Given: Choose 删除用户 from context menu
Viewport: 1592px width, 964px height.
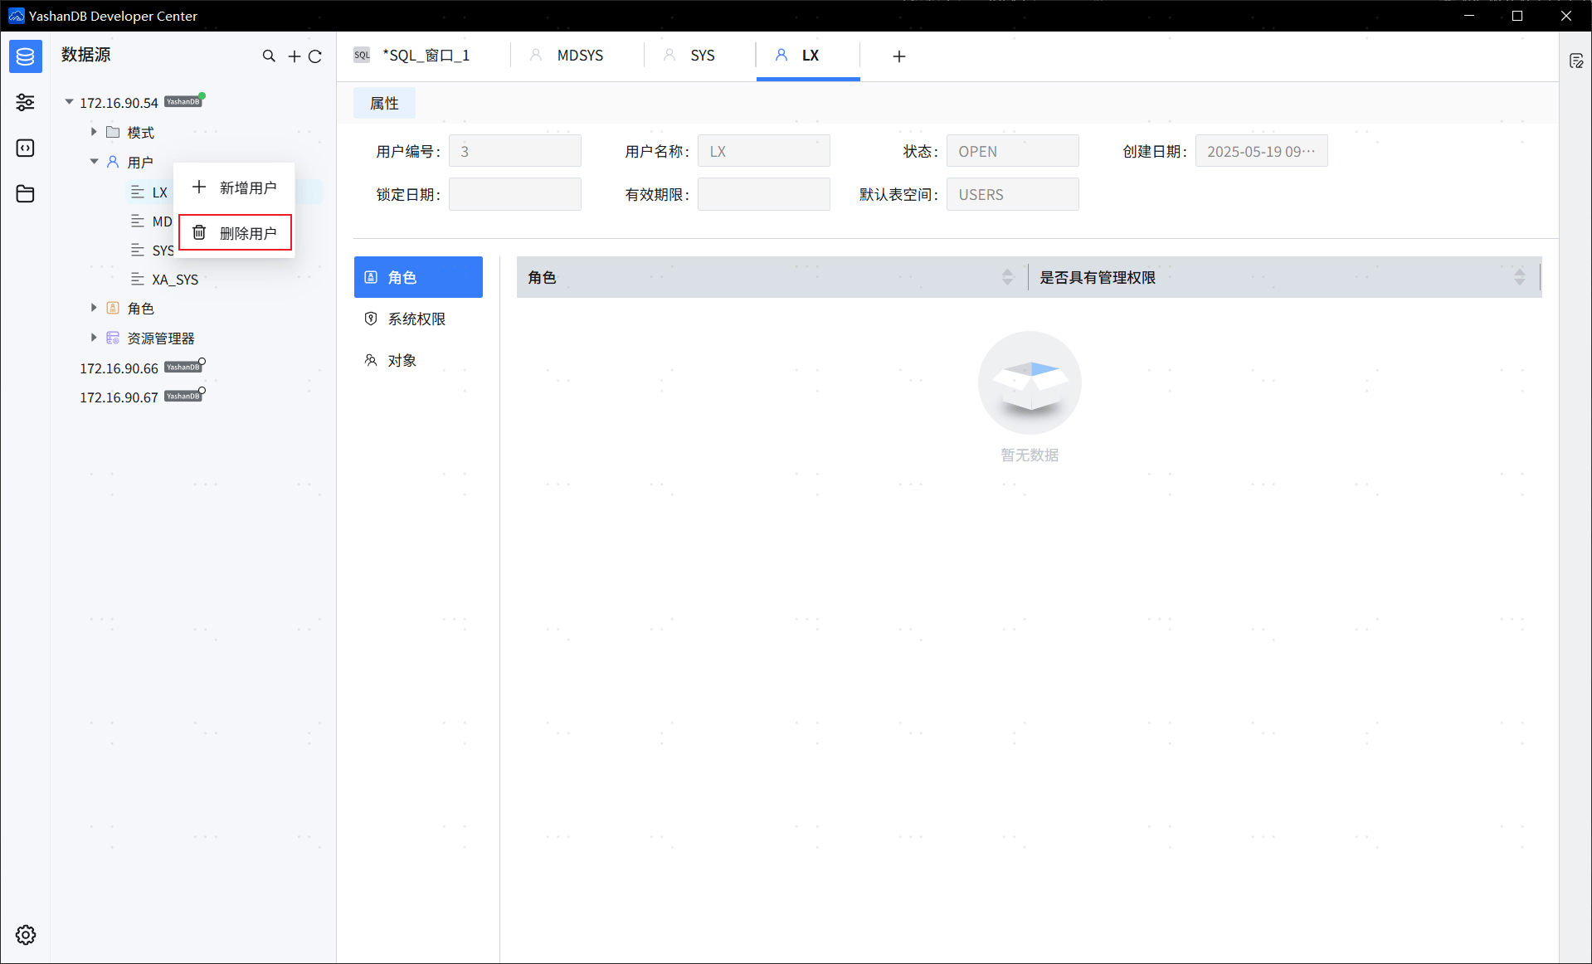Looking at the screenshot, I should (236, 233).
